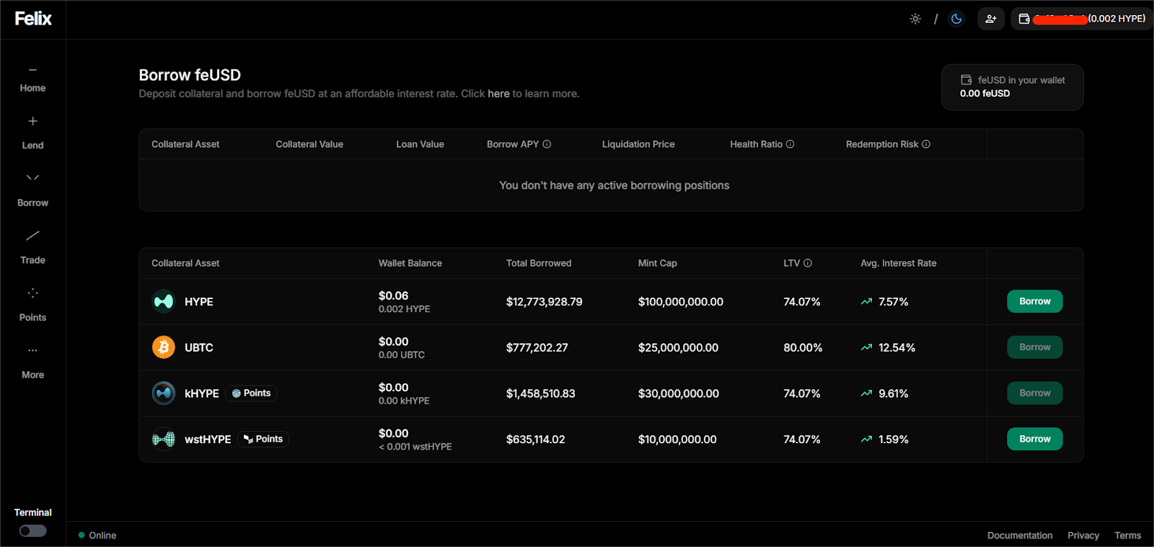Click the Home dash icon

32,70
